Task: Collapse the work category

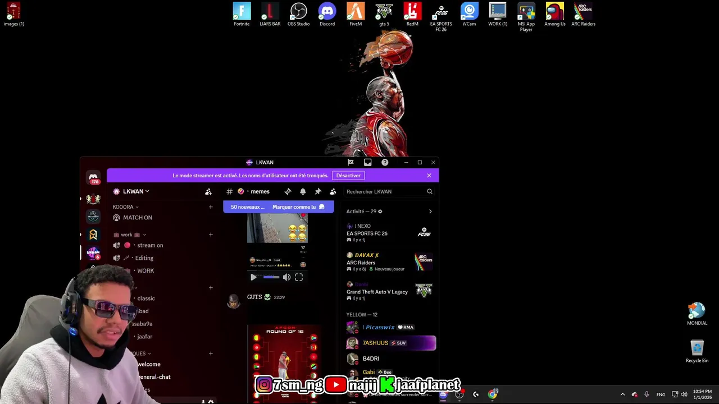Action: [130, 235]
